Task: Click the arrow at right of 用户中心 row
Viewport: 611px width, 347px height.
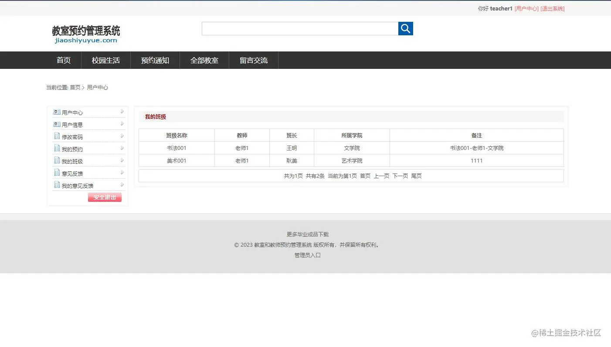Action: 122,112
